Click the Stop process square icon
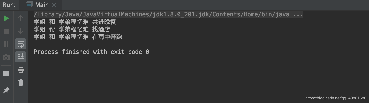Image resolution: width=369 pixels, height=103 pixels. (6, 31)
